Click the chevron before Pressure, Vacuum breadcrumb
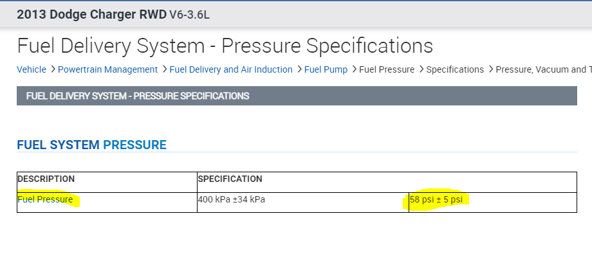 click(490, 69)
